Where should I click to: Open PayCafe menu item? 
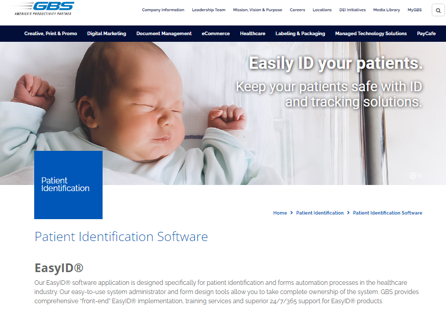426,34
